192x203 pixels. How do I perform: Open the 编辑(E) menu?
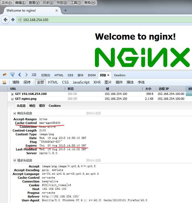(20, 3)
